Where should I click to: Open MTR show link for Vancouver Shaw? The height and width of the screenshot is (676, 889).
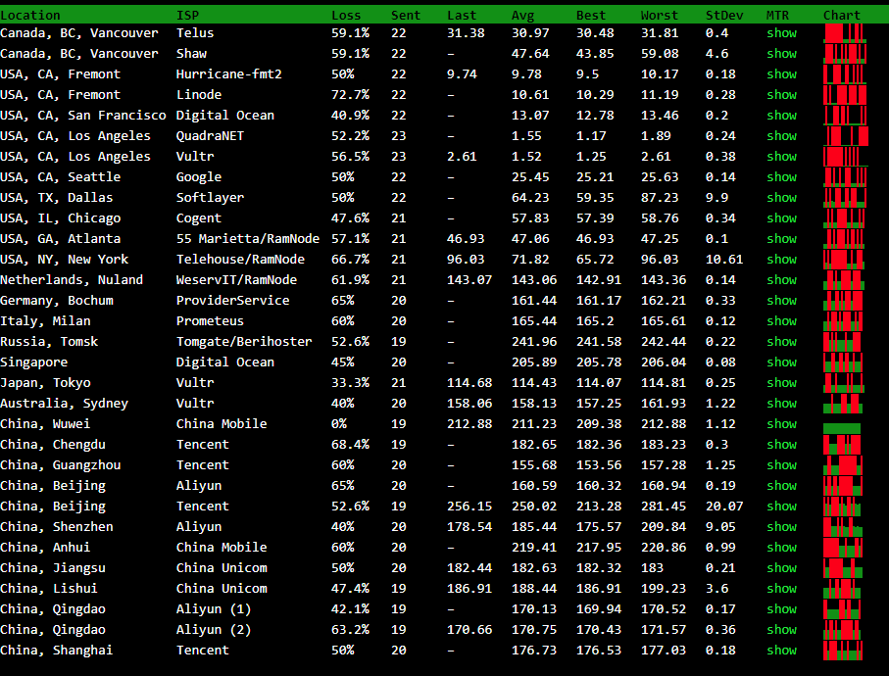pyautogui.click(x=781, y=53)
